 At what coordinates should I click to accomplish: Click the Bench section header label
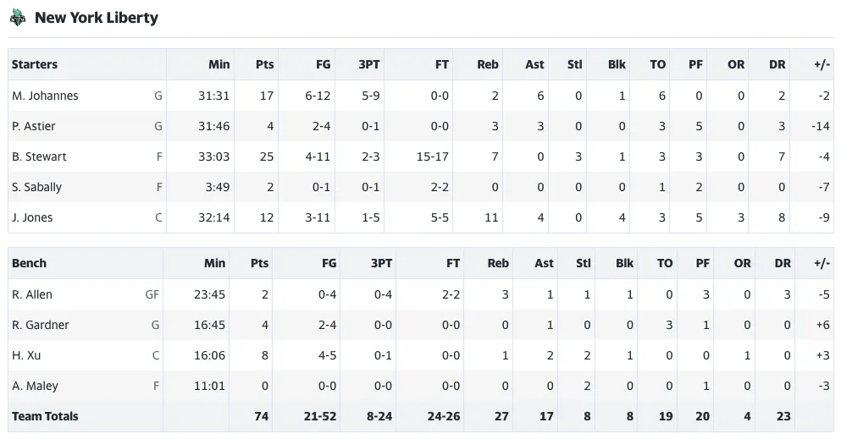click(29, 263)
